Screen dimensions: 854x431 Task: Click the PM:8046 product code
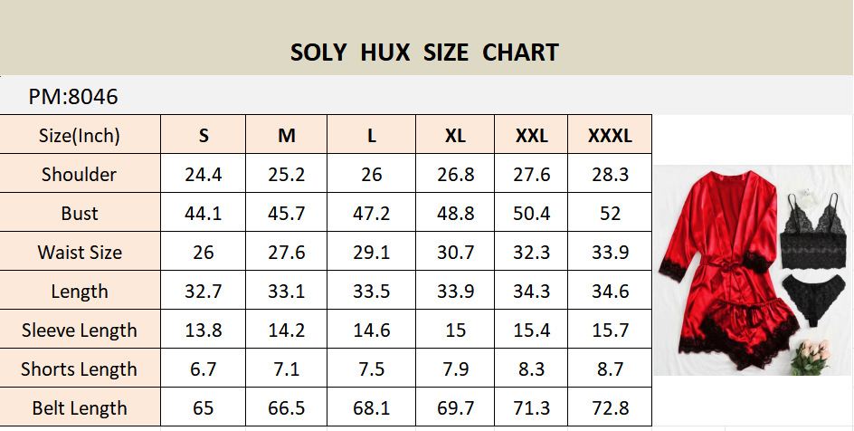pos(73,97)
